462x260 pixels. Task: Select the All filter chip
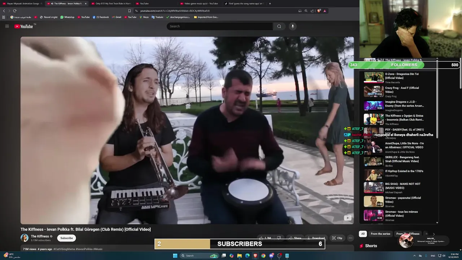[x=363, y=234]
